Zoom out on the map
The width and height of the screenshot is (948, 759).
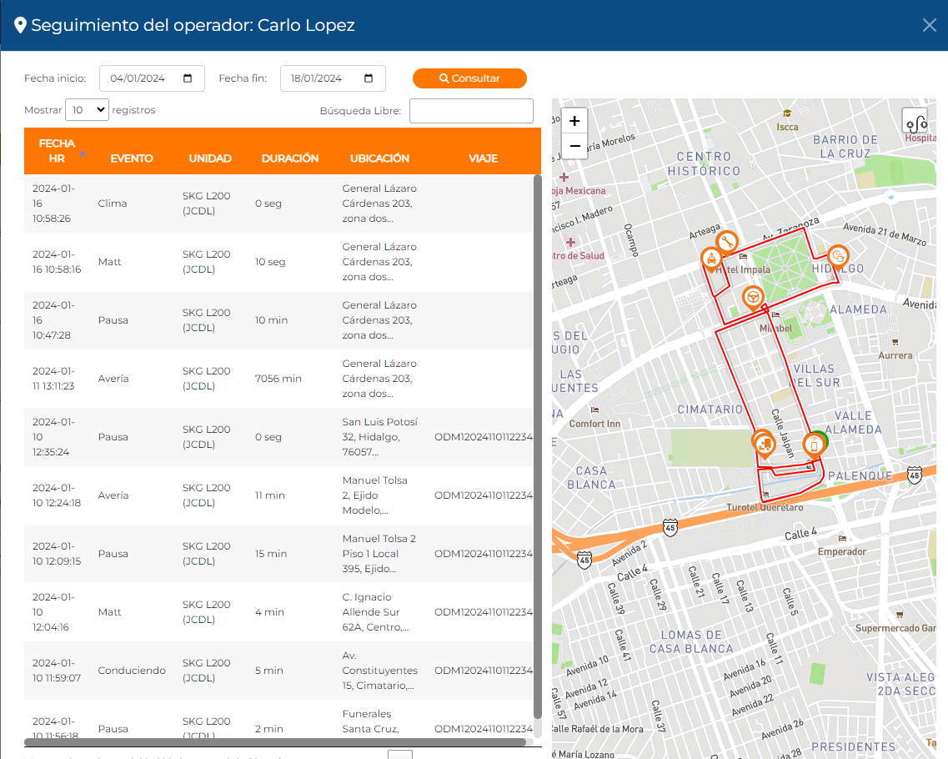coord(574,146)
